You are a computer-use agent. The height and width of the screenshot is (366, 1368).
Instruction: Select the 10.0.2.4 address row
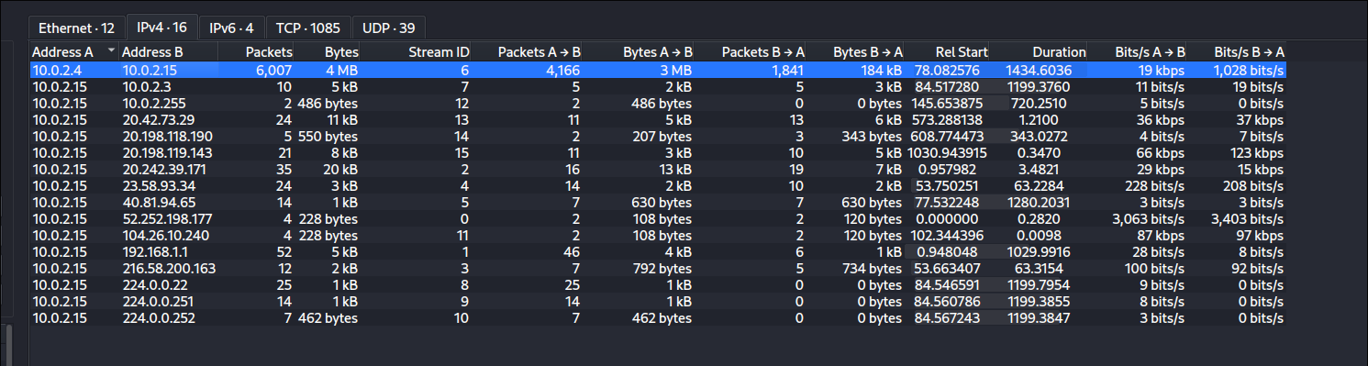coord(658,70)
